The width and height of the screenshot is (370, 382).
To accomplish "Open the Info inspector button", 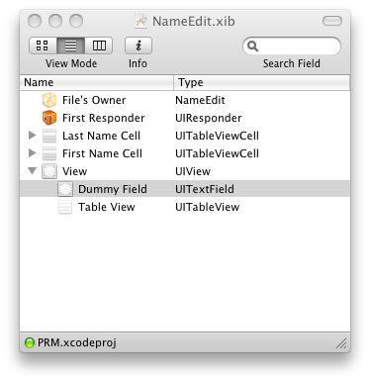I will click(139, 46).
